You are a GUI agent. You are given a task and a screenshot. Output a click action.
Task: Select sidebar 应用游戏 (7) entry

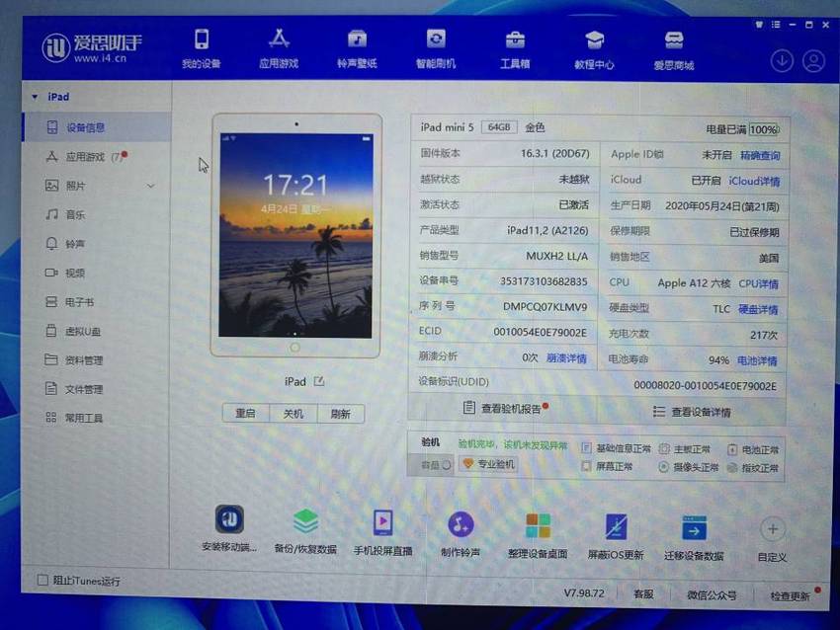(x=97, y=157)
